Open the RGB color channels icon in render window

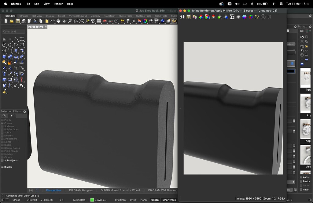[x=201, y=17]
